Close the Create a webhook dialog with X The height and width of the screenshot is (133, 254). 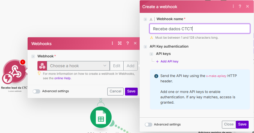(248, 6)
